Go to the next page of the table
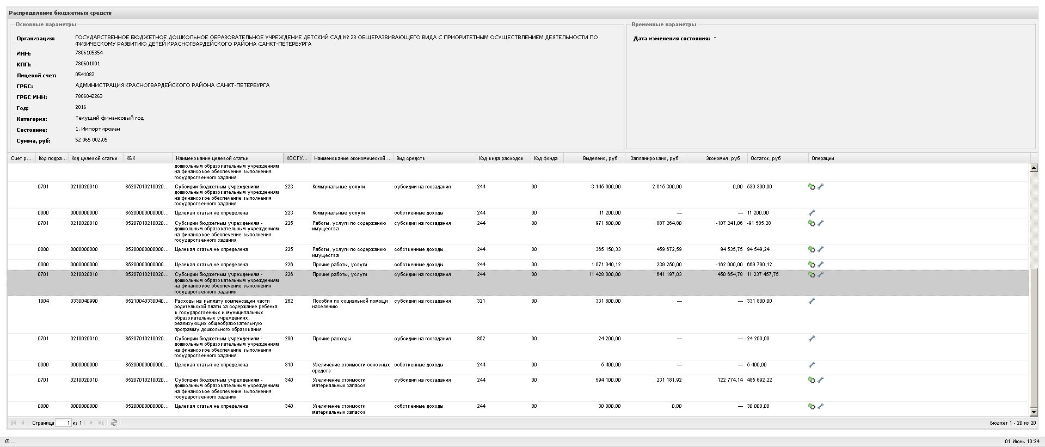 91,422
